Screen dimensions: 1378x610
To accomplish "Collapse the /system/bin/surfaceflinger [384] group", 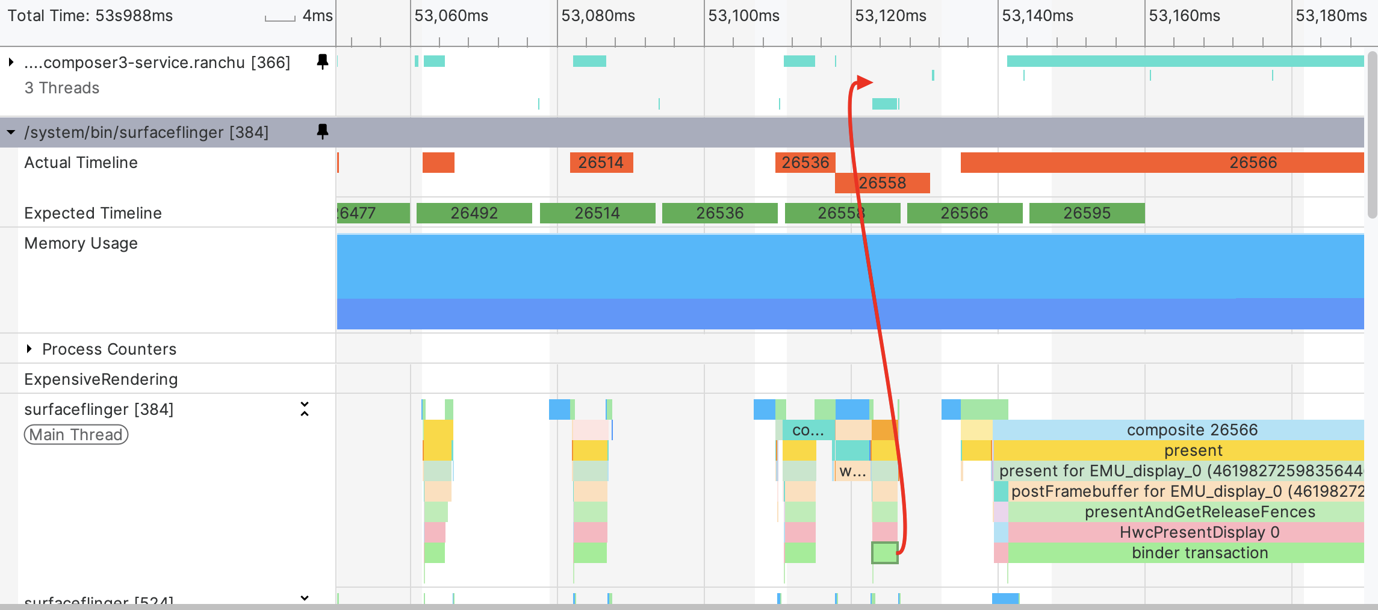I will pyautogui.click(x=11, y=132).
